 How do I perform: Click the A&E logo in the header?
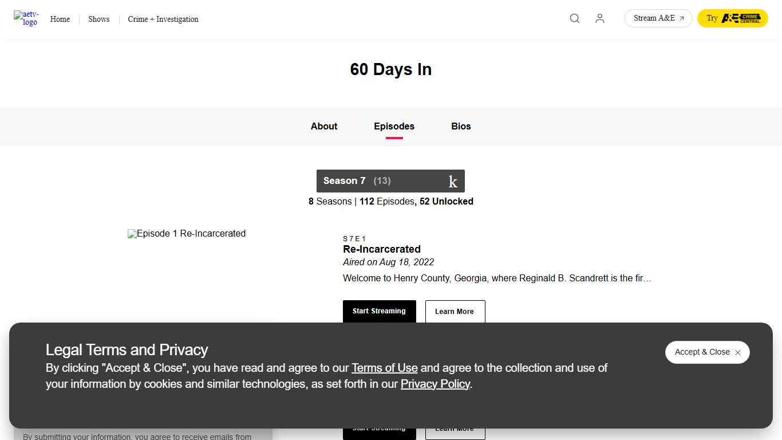(x=26, y=18)
